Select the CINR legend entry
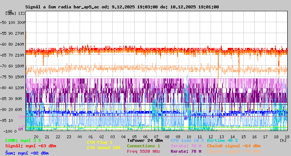The image size is (291, 156). [23, 140]
